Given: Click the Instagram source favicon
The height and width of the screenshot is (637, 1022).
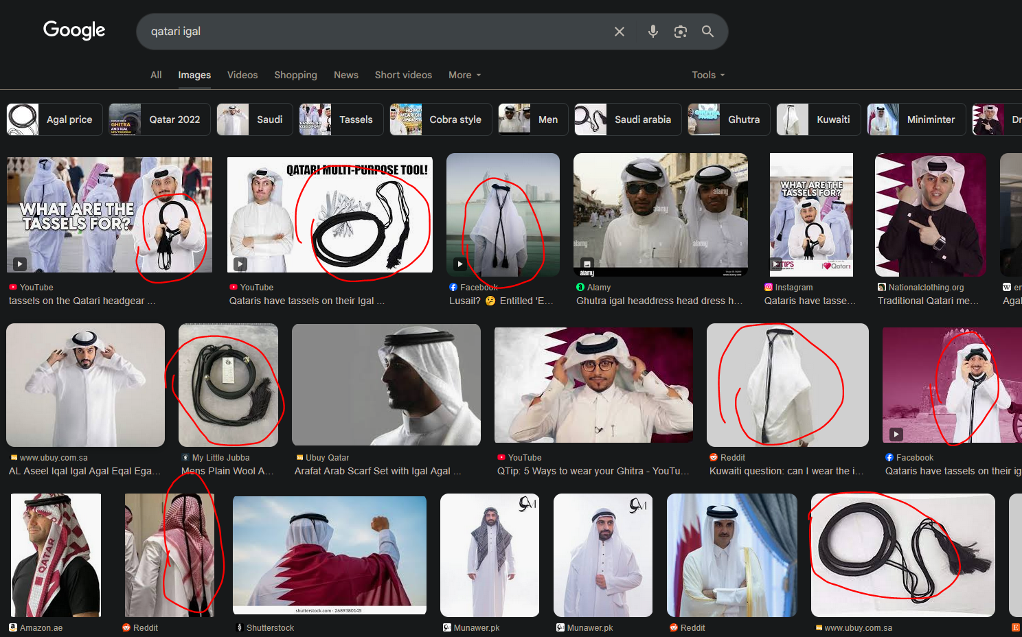Looking at the screenshot, I should (769, 288).
